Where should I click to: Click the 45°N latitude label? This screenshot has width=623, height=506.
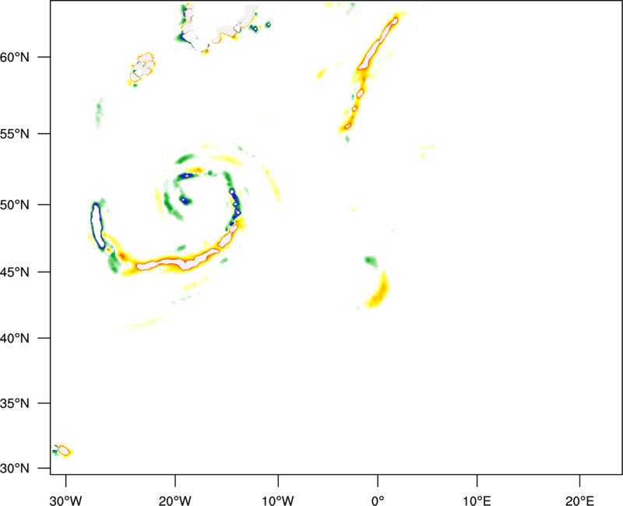15,272
